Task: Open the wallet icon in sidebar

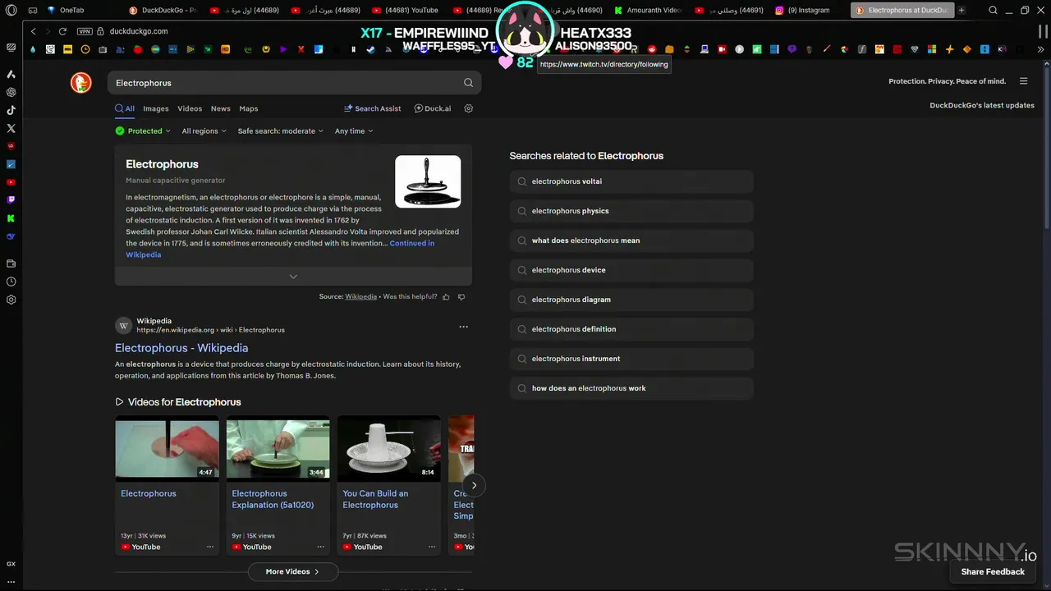Action: (x=11, y=263)
